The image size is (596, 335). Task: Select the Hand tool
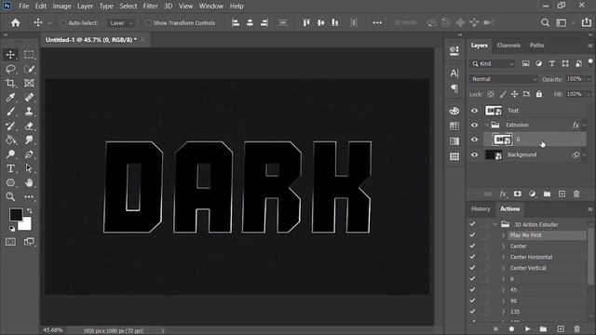tap(29, 182)
